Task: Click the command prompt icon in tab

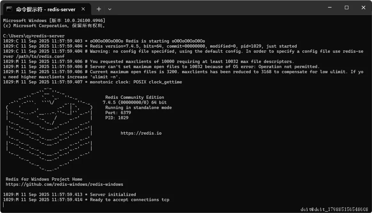Action: (9, 9)
